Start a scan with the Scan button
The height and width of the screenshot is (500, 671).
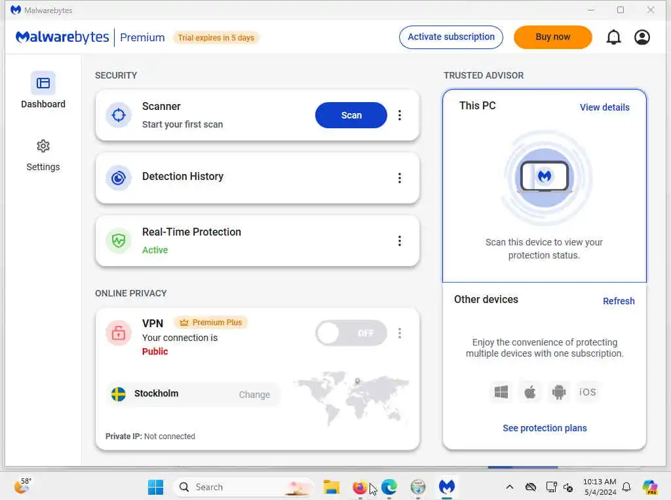coord(351,115)
